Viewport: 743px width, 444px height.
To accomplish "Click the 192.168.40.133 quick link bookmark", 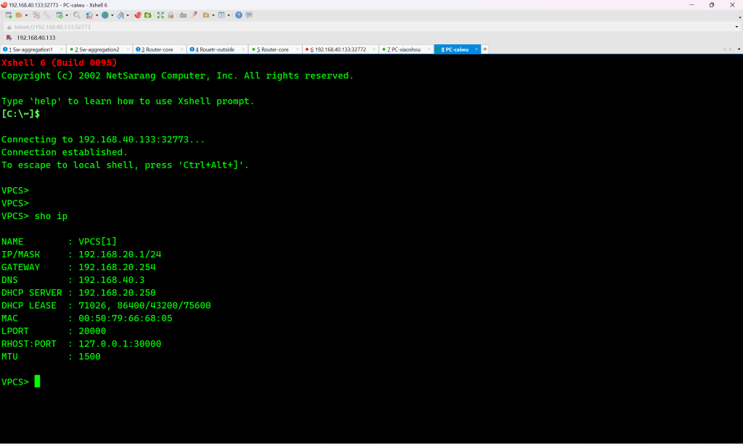I will [35, 38].
